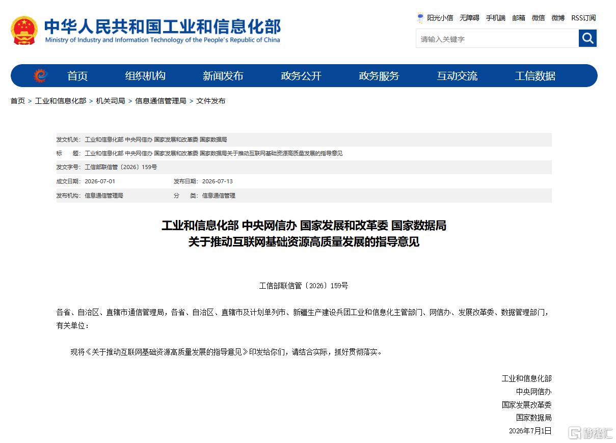
Task: Click the 阳光小信 robot icon
Action: click(420, 18)
